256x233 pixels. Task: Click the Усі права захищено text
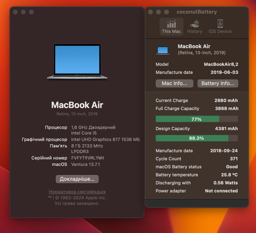tap(77, 203)
